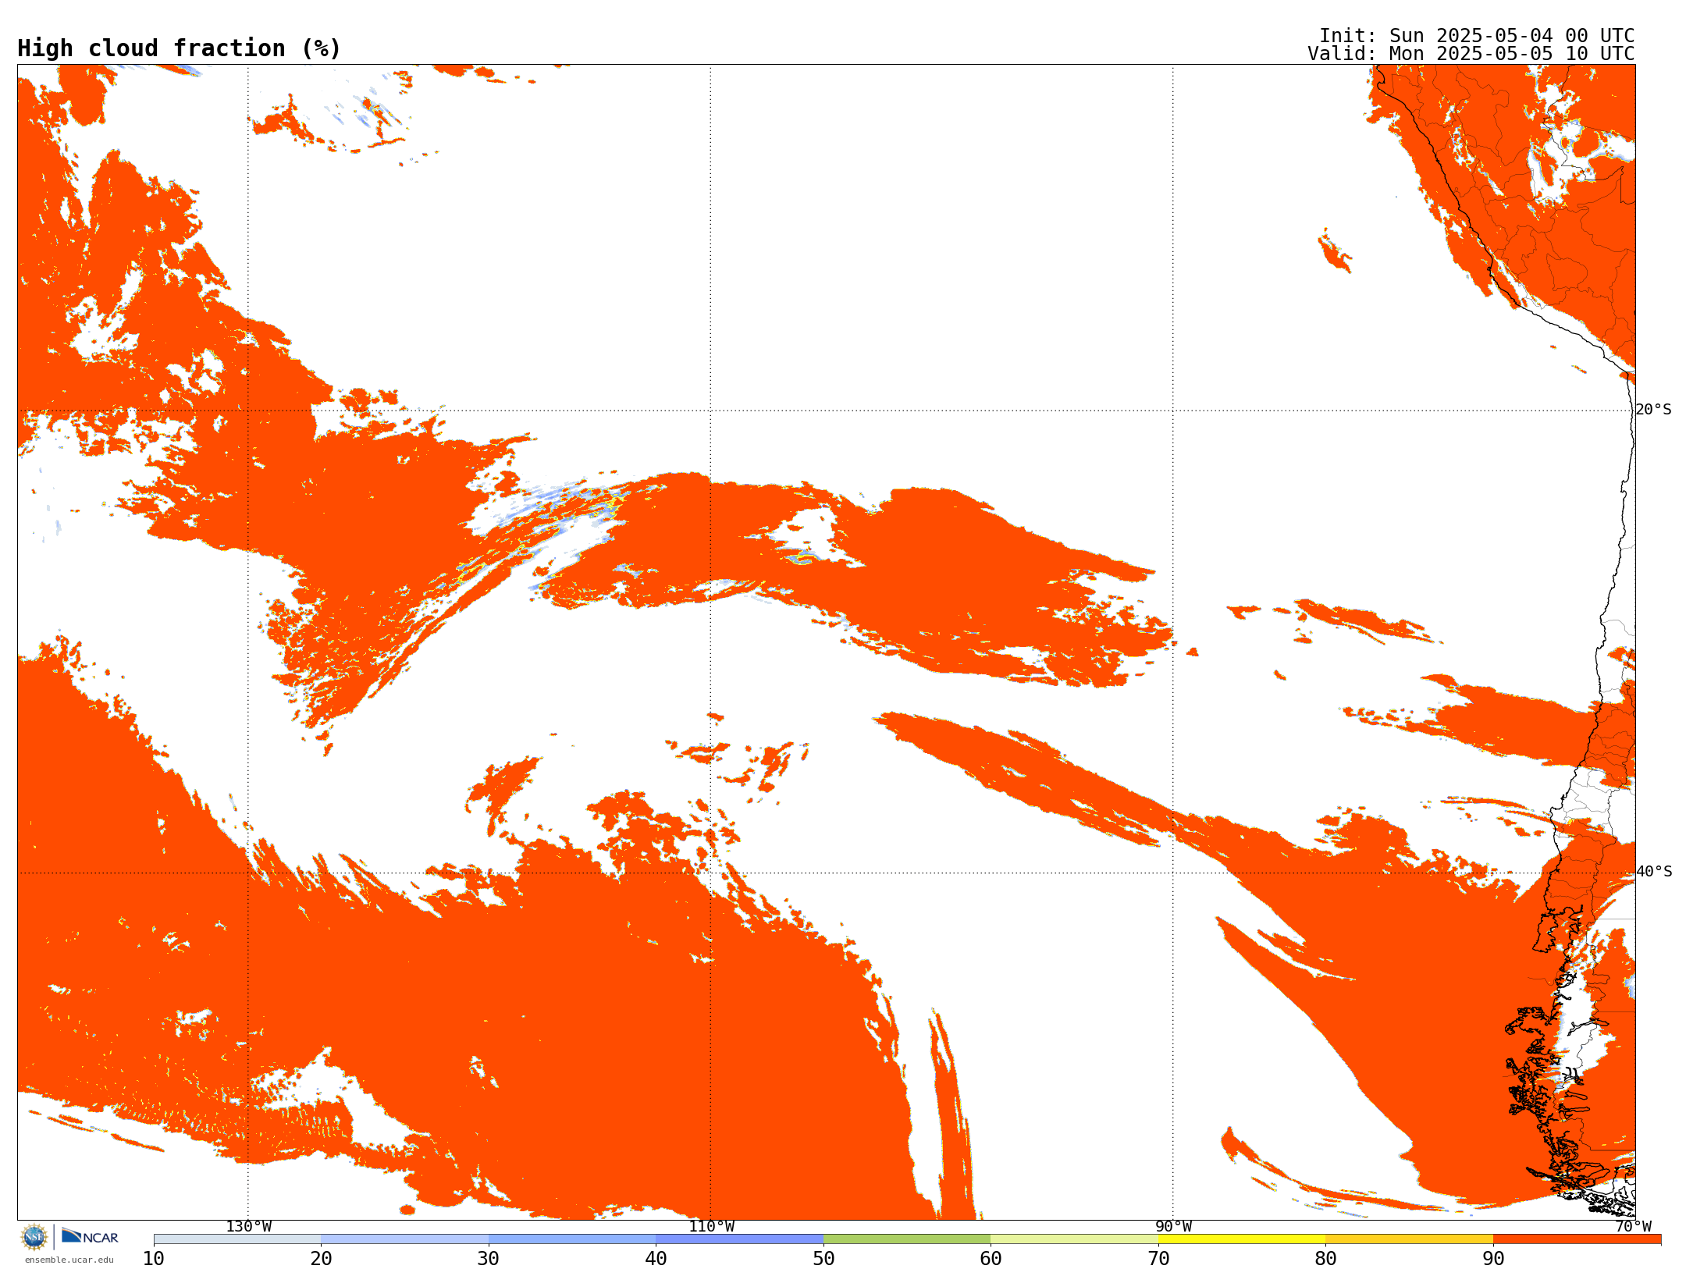Click the colorbar tick label 90
The width and height of the screenshot is (1686, 1269).
point(1493,1259)
